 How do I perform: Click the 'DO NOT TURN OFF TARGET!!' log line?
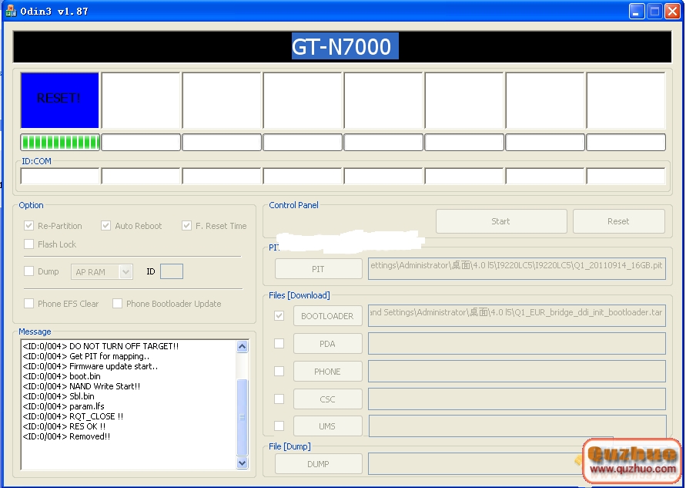101,346
